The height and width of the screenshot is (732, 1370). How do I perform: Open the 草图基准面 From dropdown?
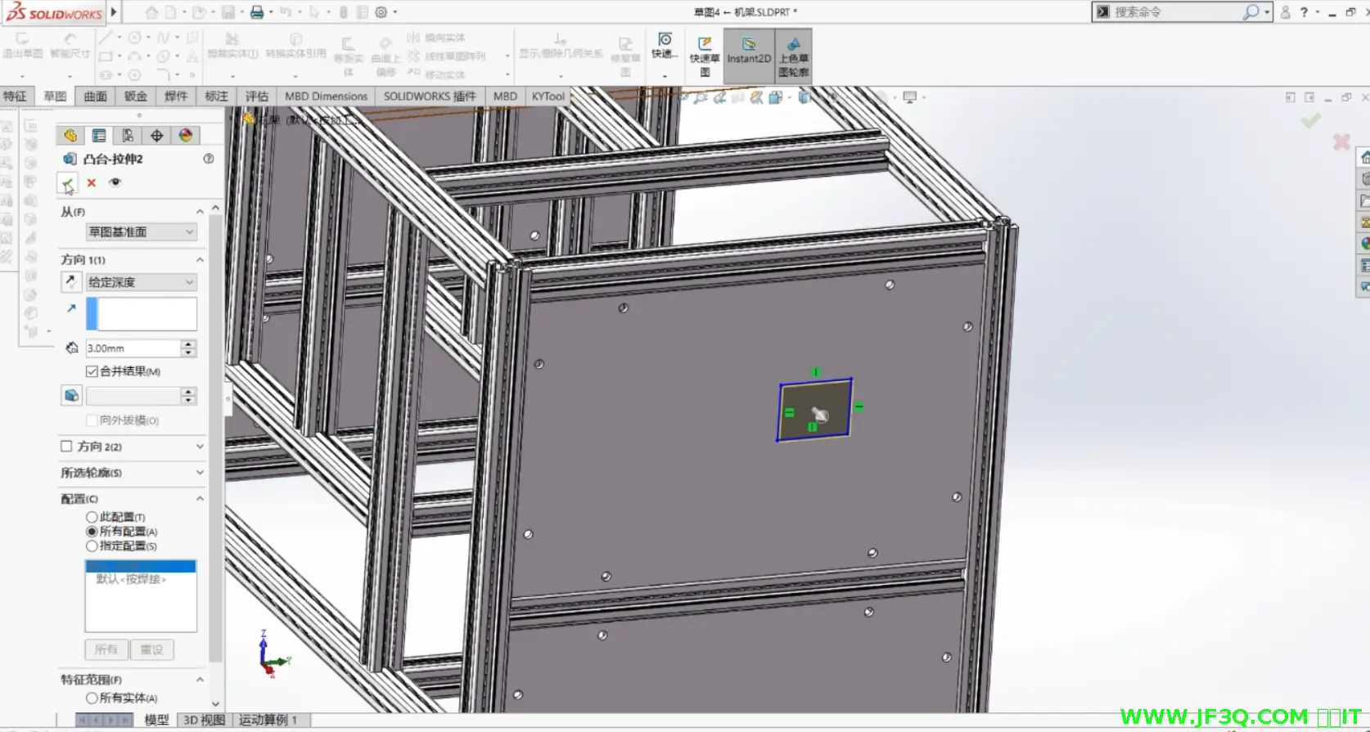141,232
